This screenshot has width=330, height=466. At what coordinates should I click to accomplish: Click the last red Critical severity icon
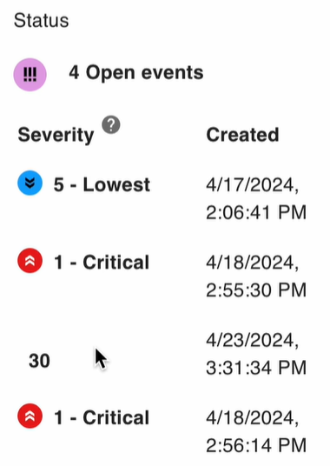[30, 416]
